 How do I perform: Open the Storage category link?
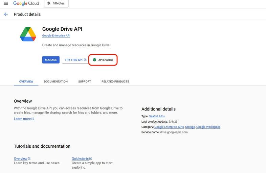(x=190, y=127)
